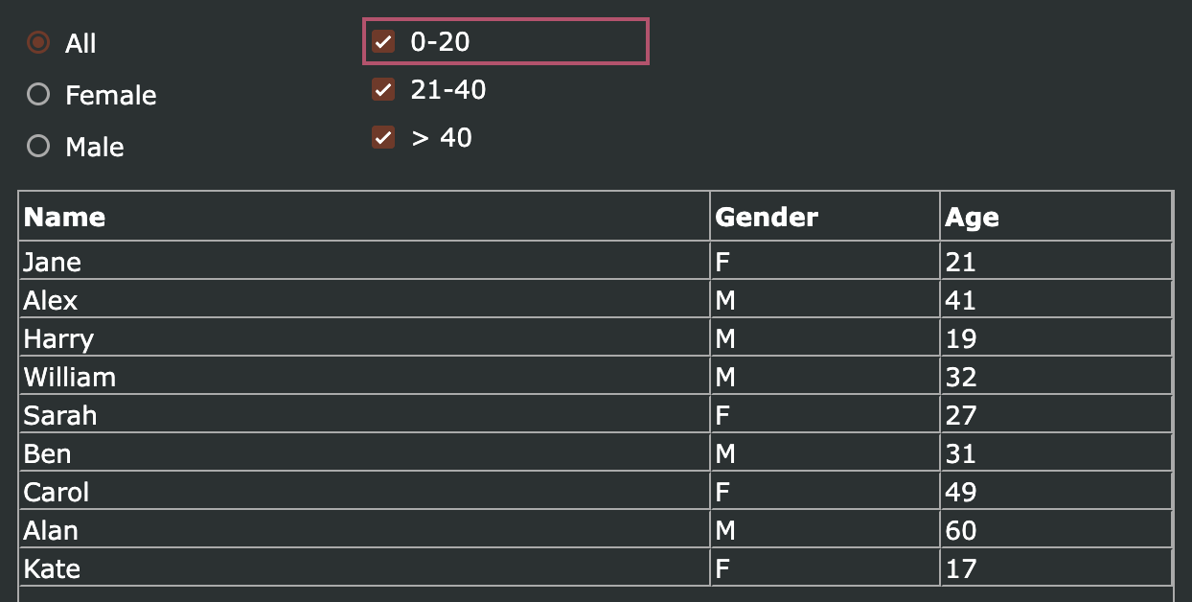Select the All radio button
The height and width of the screenshot is (602, 1192).
click(x=38, y=43)
